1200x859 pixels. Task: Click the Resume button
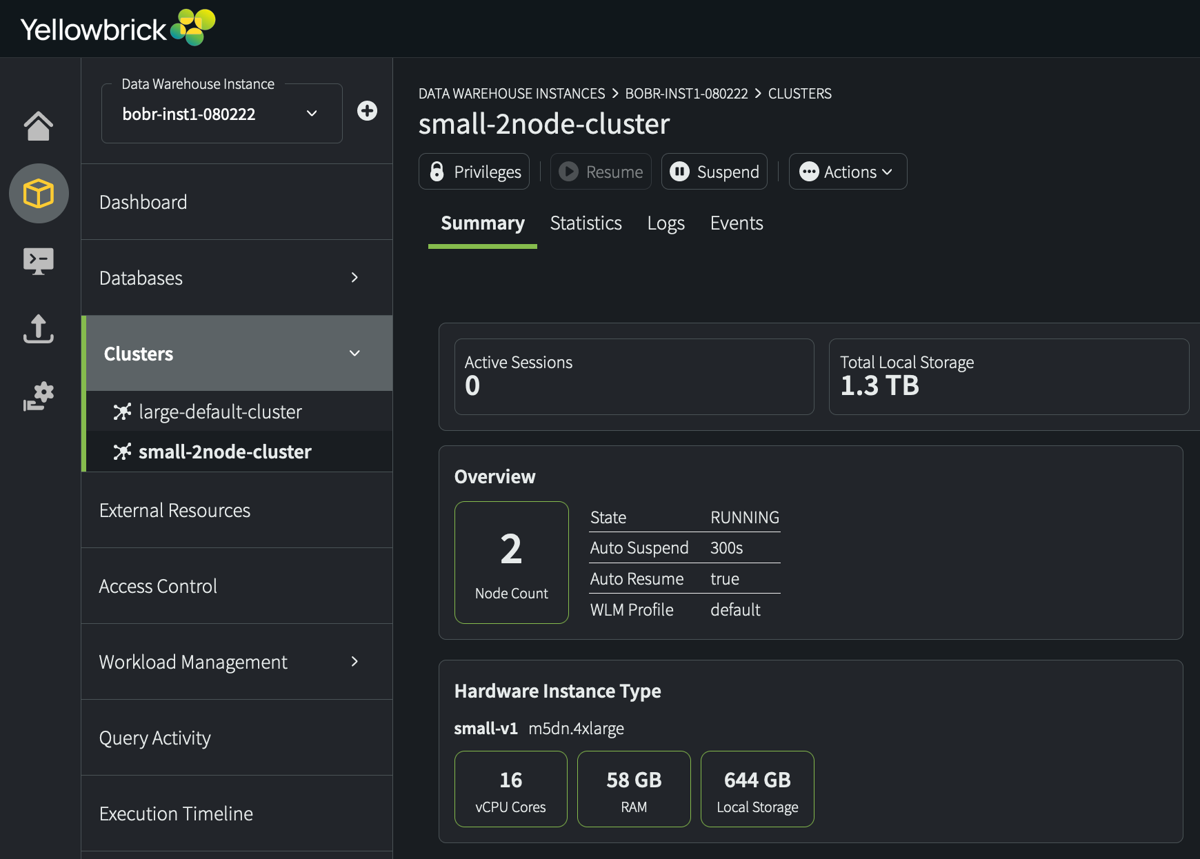(601, 172)
